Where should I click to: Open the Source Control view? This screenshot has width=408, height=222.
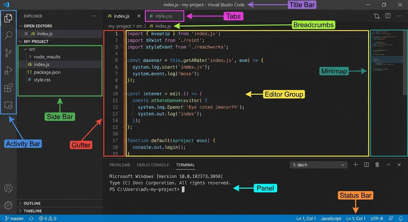click(x=8, y=53)
